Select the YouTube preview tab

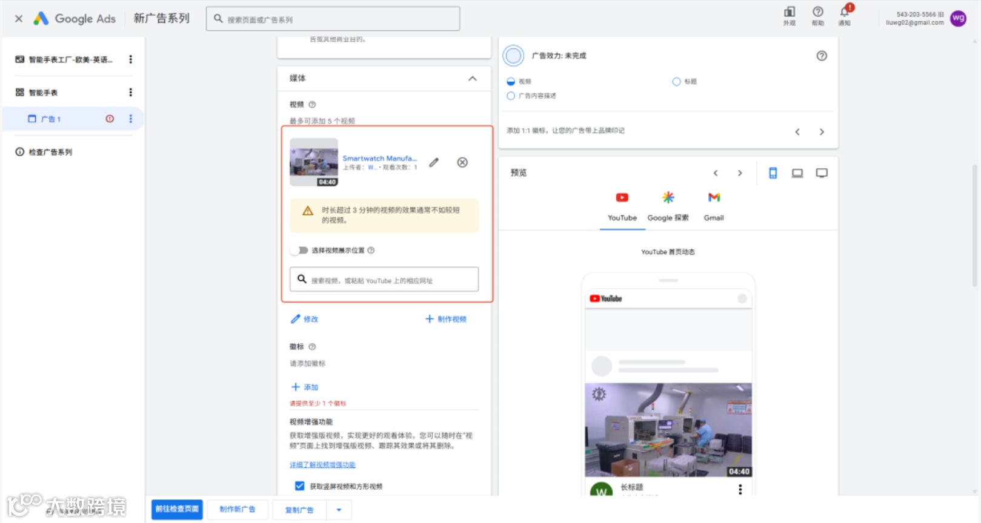click(622, 207)
